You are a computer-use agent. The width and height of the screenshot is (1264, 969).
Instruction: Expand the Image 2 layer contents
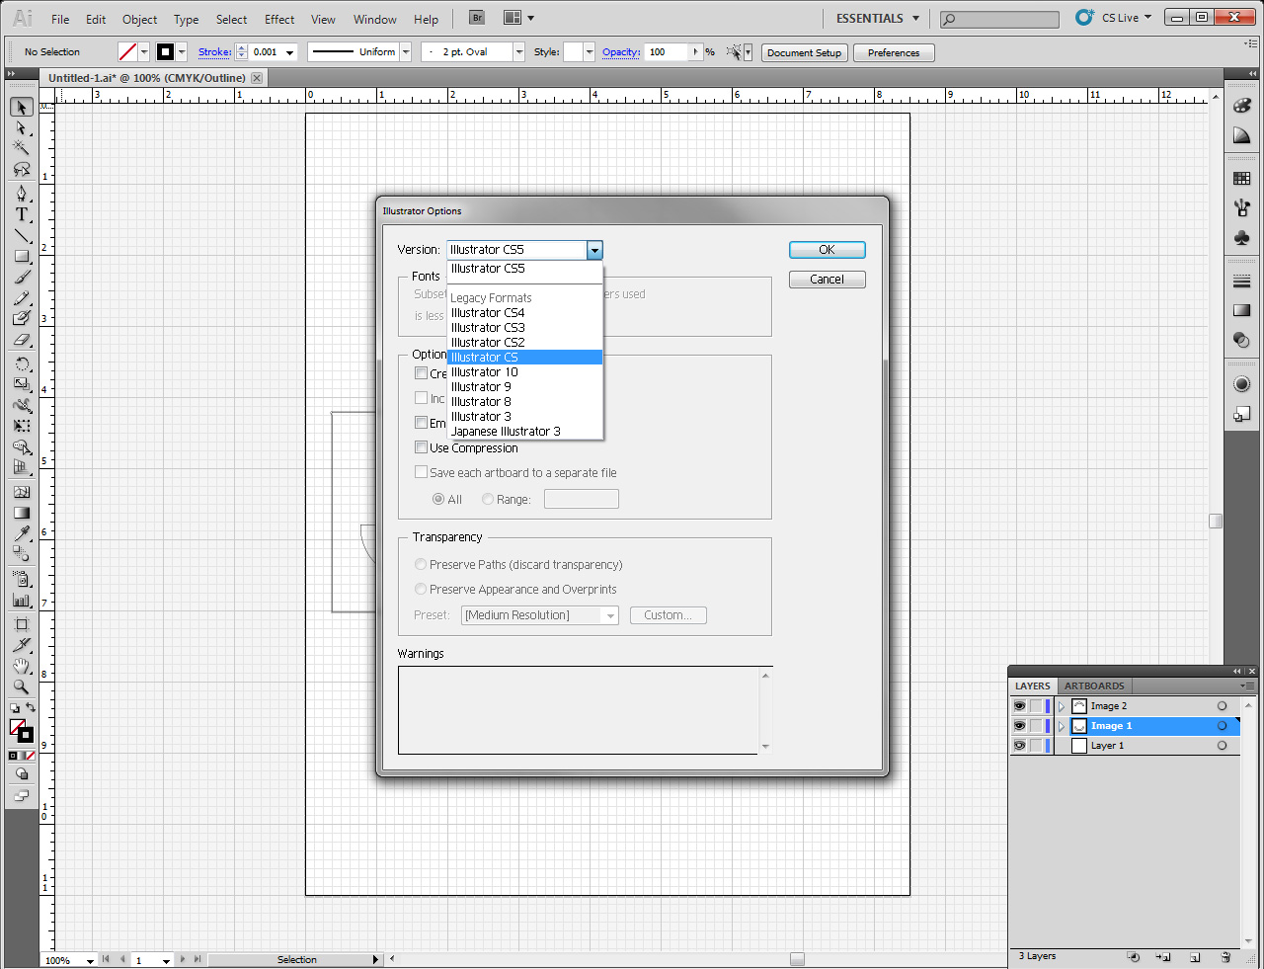[x=1062, y=706]
